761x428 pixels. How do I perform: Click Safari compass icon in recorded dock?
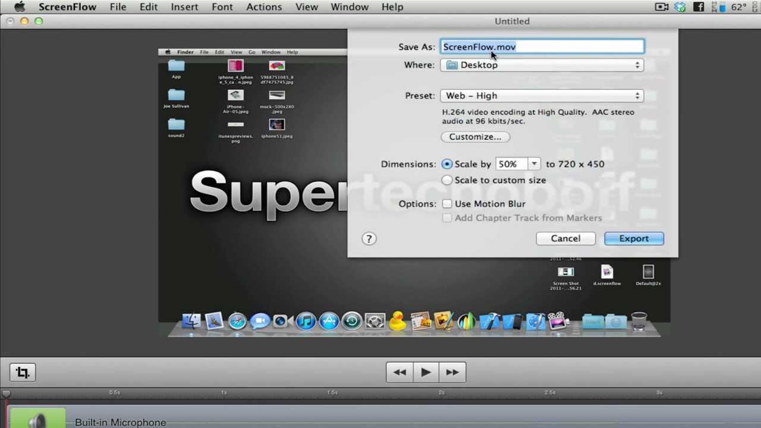[237, 322]
